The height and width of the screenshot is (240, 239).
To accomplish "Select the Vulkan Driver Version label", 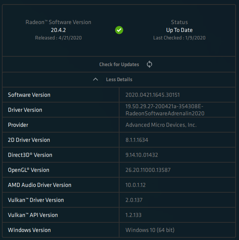I will [36, 200].
